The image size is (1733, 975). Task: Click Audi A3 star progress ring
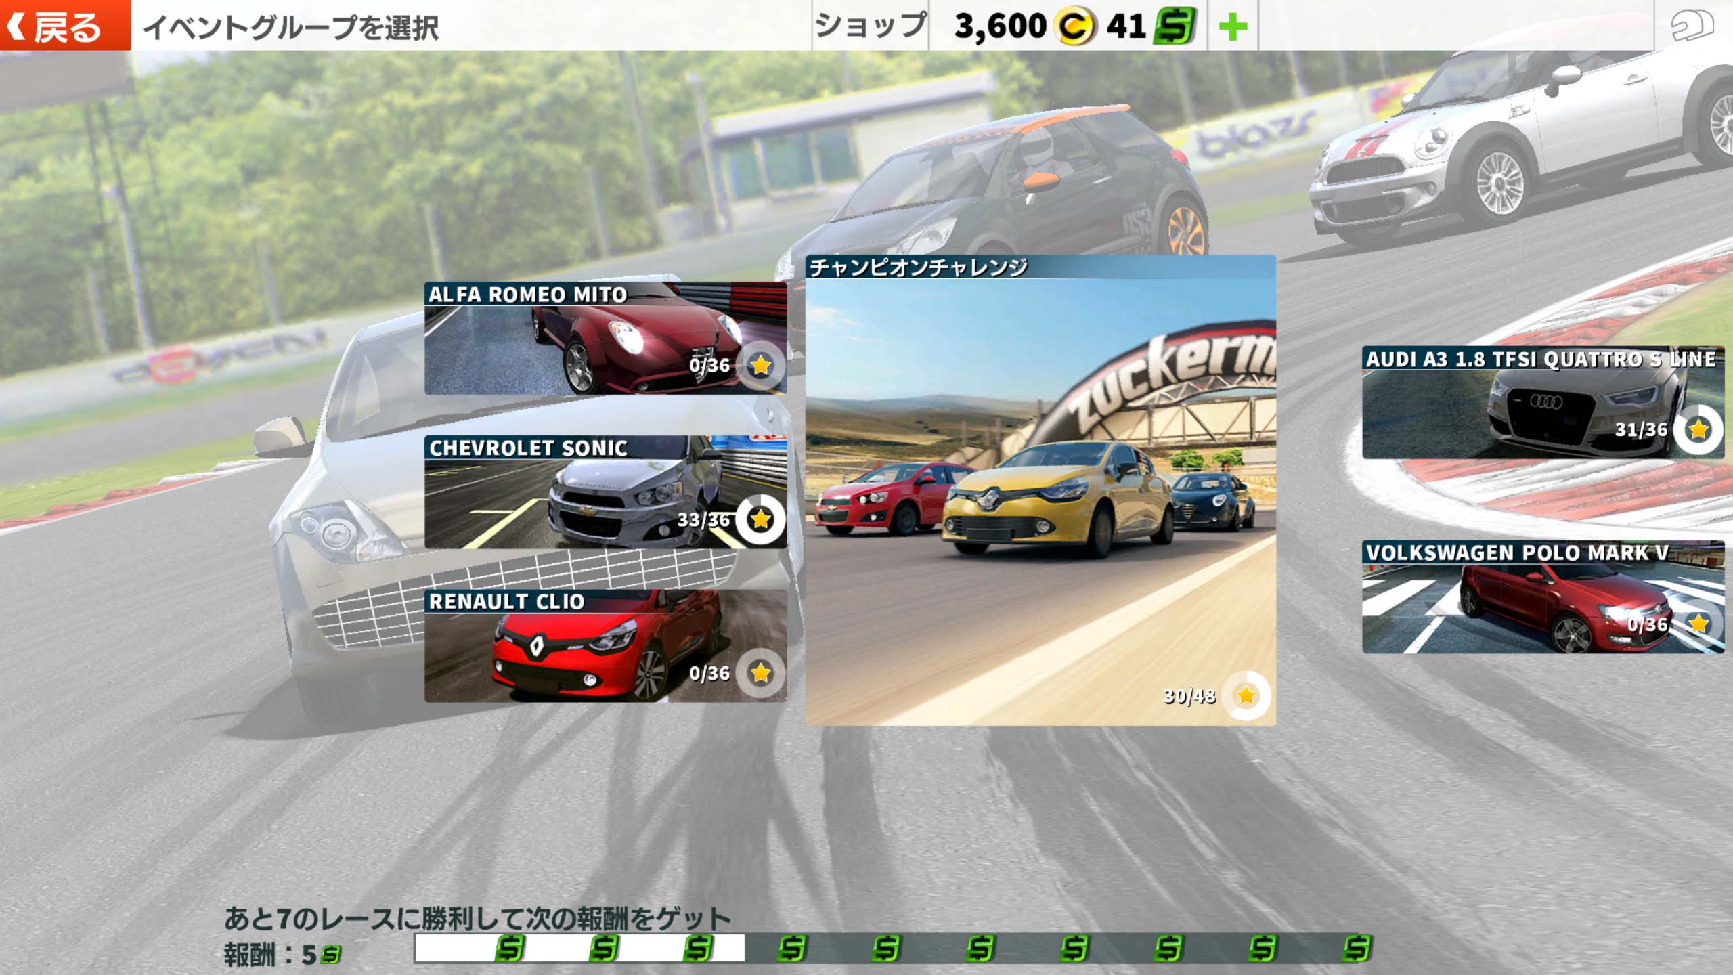1698,429
